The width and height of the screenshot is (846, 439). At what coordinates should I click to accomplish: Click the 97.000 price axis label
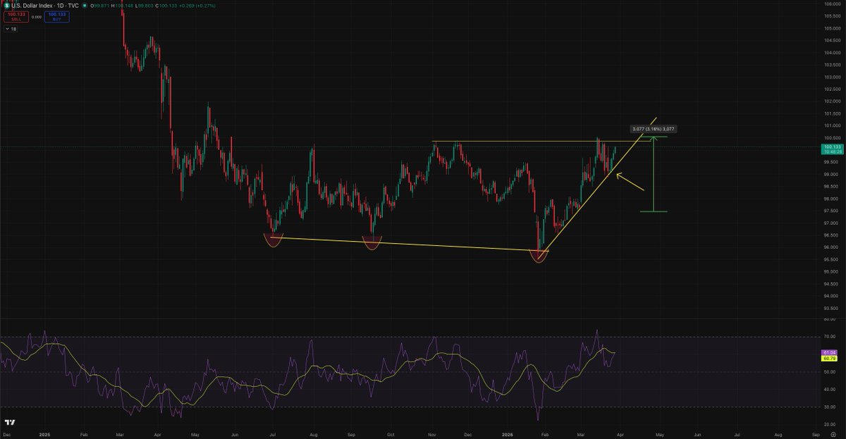pos(833,223)
